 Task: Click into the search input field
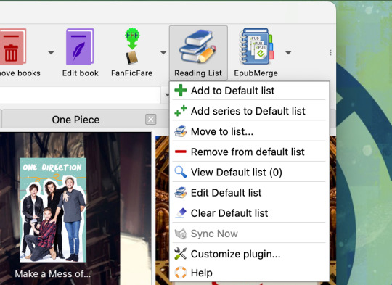80,95
